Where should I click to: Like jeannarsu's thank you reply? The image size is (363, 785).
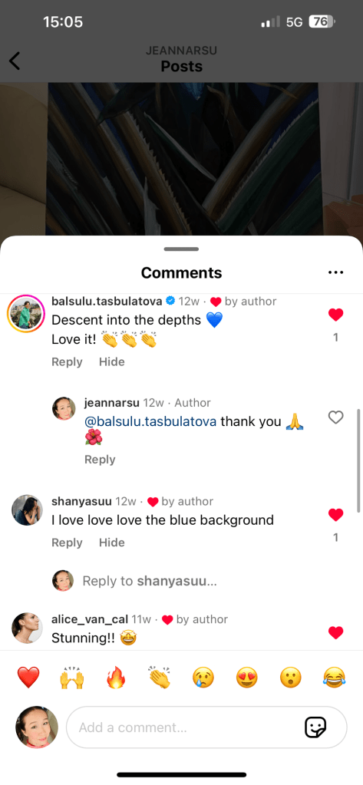(335, 417)
